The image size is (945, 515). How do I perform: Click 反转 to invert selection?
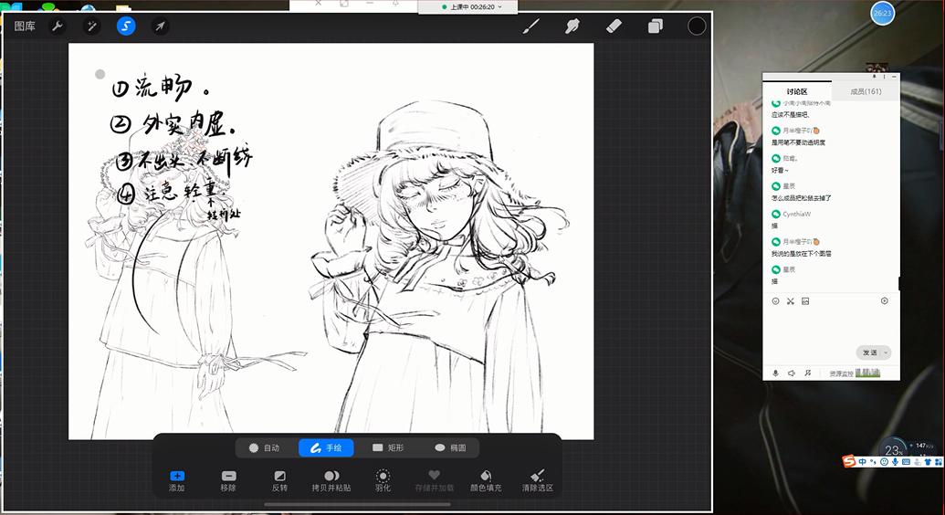279,480
